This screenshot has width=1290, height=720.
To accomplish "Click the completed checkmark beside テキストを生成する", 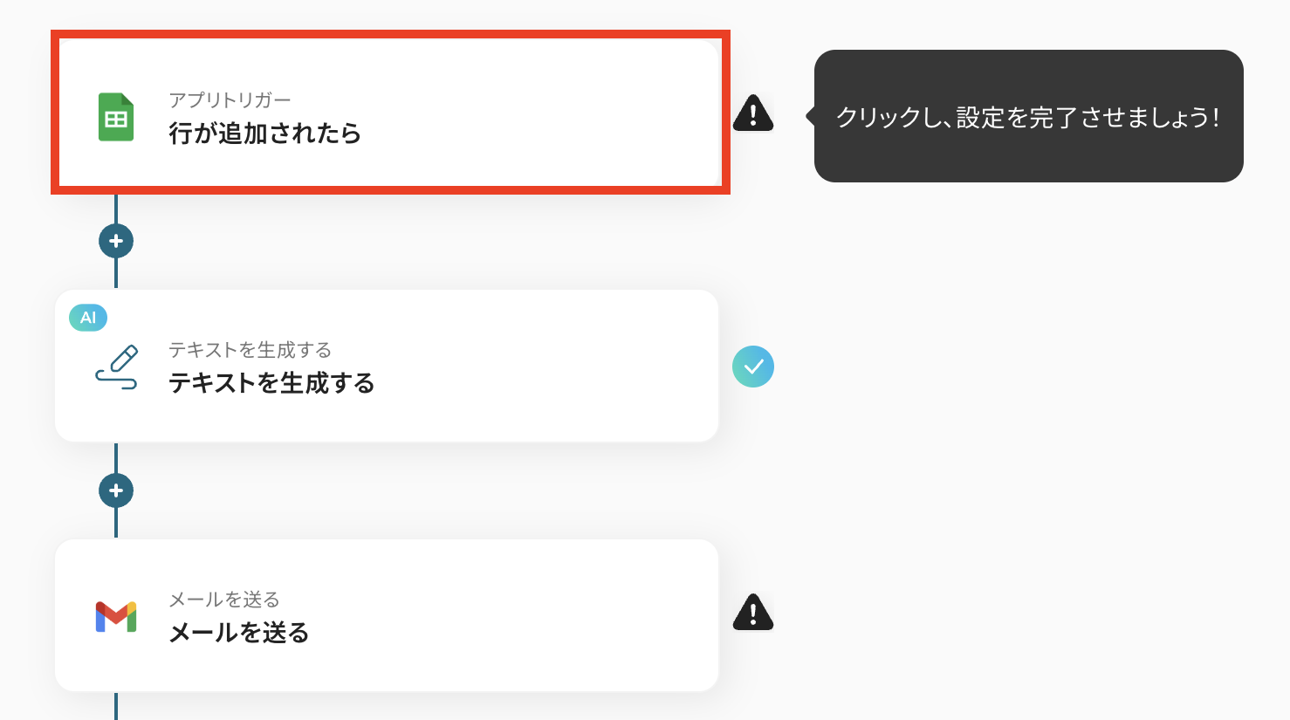I will (752, 367).
